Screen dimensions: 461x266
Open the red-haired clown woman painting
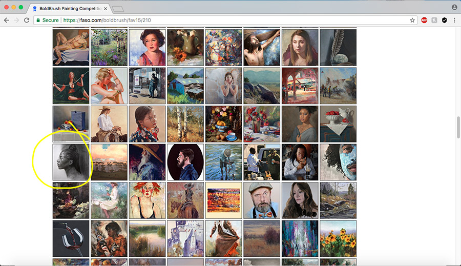[x=148, y=200]
